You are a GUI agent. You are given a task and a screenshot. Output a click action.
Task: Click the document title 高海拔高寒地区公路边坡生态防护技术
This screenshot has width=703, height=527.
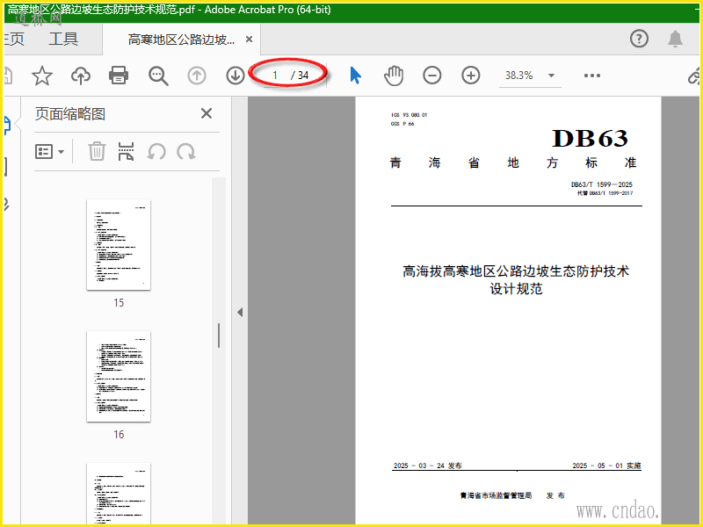click(x=516, y=271)
